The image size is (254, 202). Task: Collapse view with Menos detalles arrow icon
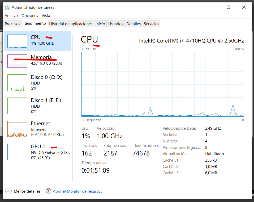[8, 191]
